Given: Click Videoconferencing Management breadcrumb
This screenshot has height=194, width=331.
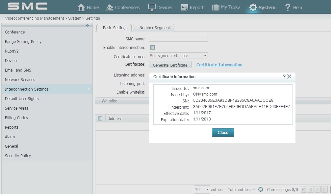Looking at the screenshot, I should [x=35, y=18].
